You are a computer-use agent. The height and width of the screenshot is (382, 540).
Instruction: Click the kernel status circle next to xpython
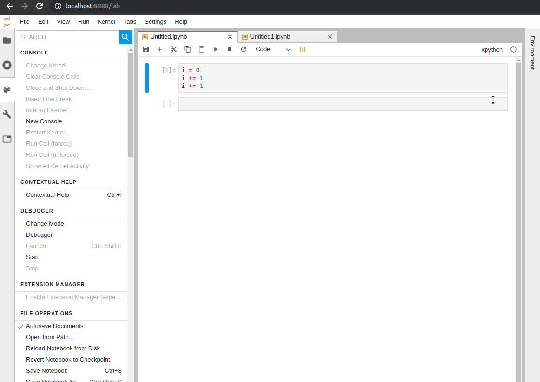coord(513,49)
